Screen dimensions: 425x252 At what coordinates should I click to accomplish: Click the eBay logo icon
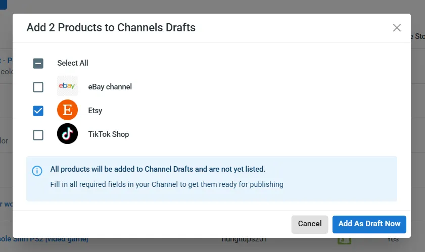point(67,86)
